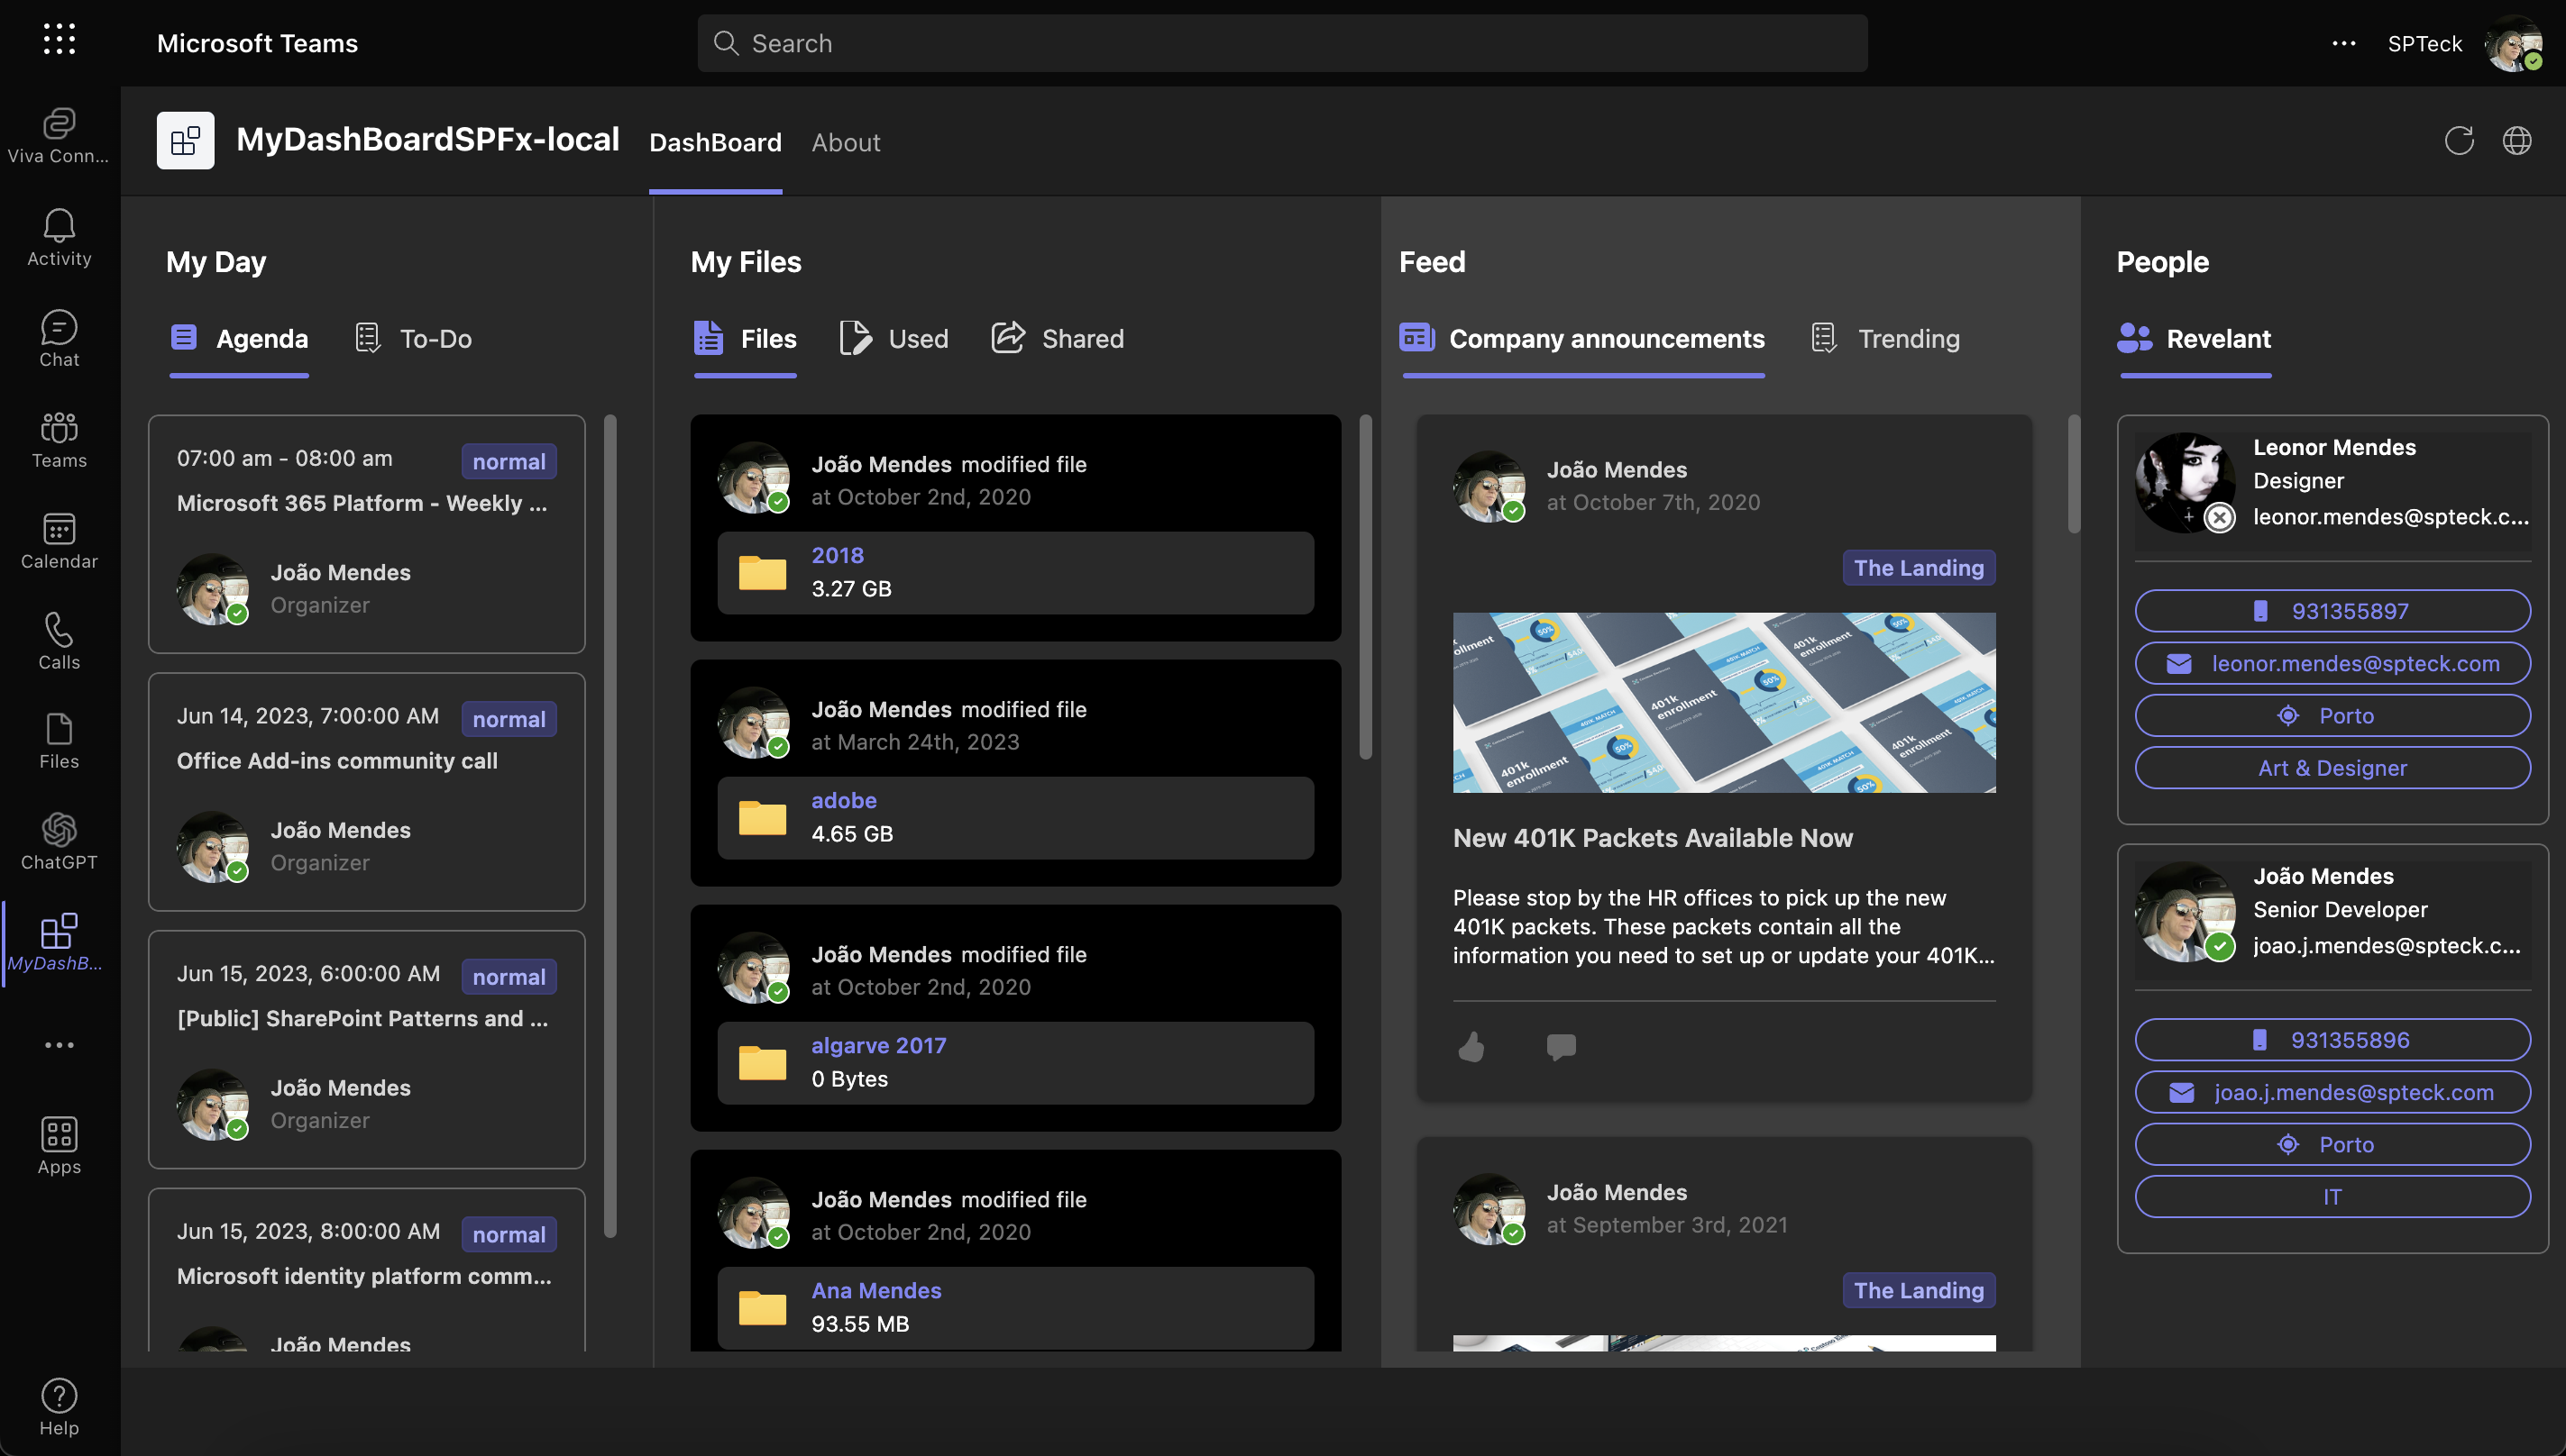The height and width of the screenshot is (1456, 2566).
Task: Open the Office Add-ins community call event
Action: tap(366, 792)
